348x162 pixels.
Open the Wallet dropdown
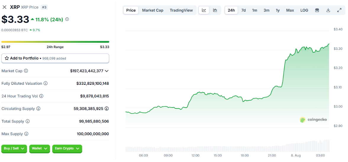click(x=39, y=148)
